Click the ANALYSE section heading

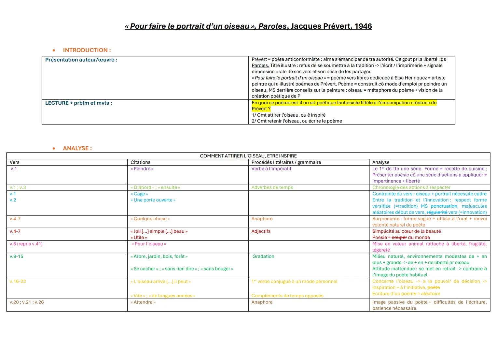coord(77,148)
